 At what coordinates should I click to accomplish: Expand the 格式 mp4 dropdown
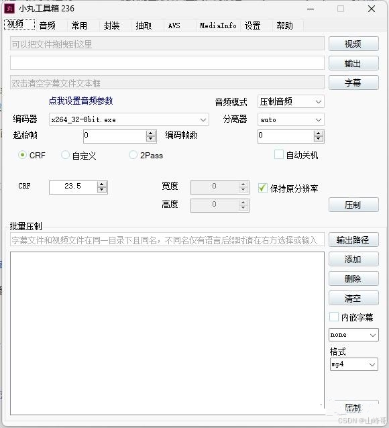(353, 364)
